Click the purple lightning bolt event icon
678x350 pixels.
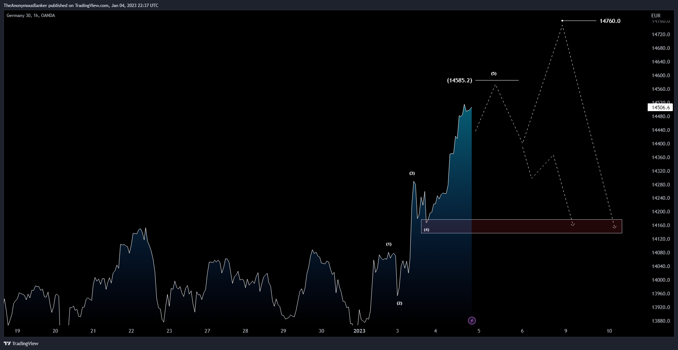pyautogui.click(x=472, y=320)
